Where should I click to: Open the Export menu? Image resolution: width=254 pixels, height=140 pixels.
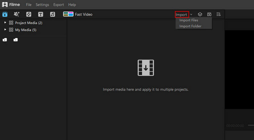[x=59, y=5]
